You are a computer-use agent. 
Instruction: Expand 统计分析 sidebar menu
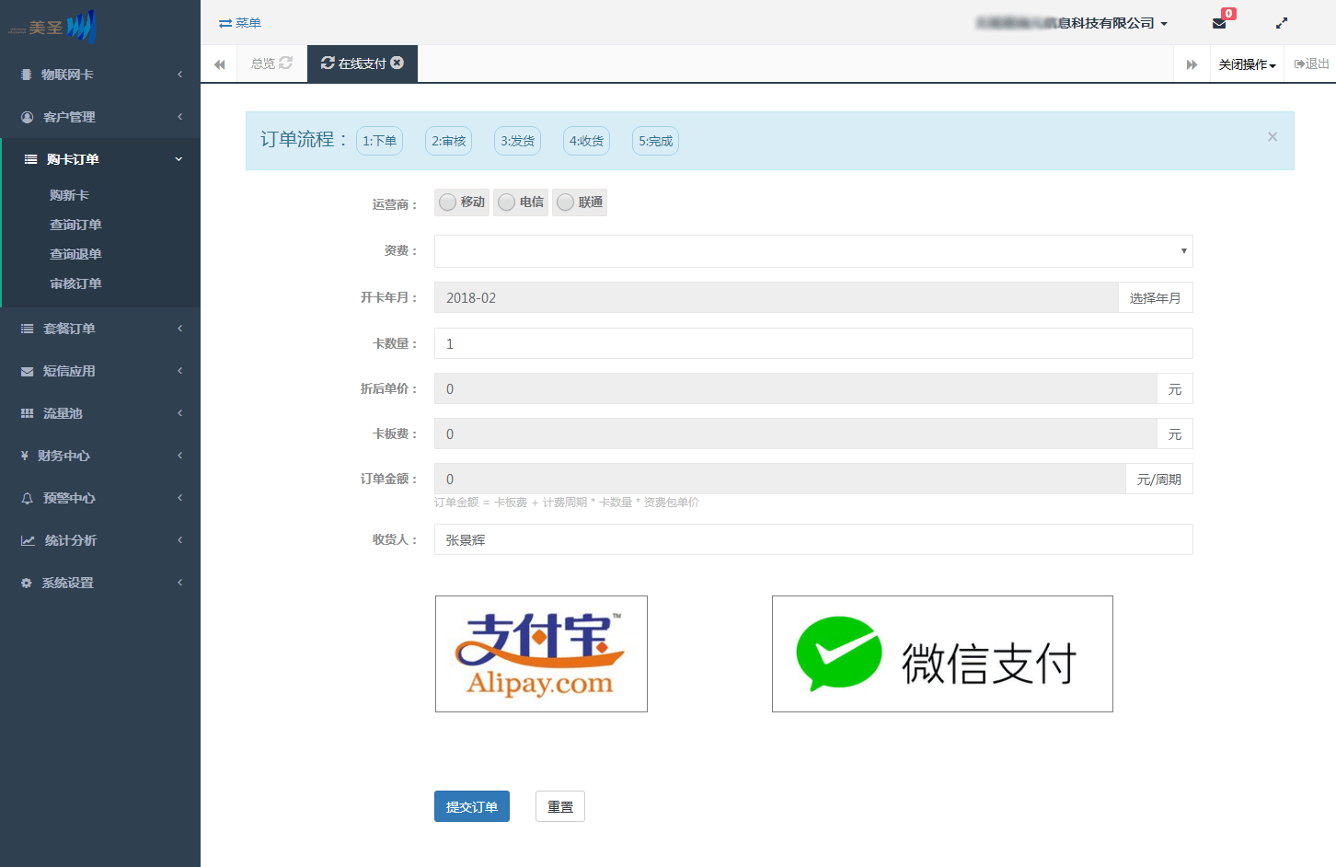coord(100,540)
